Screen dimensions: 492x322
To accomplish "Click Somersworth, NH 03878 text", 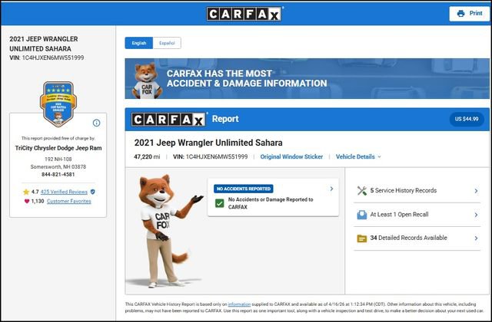I will [x=58, y=167].
